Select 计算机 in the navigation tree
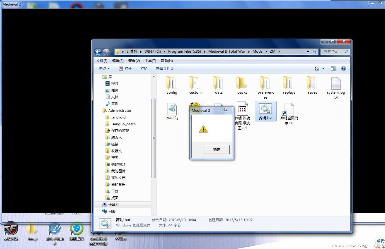The image size is (385, 249). [x=114, y=205]
